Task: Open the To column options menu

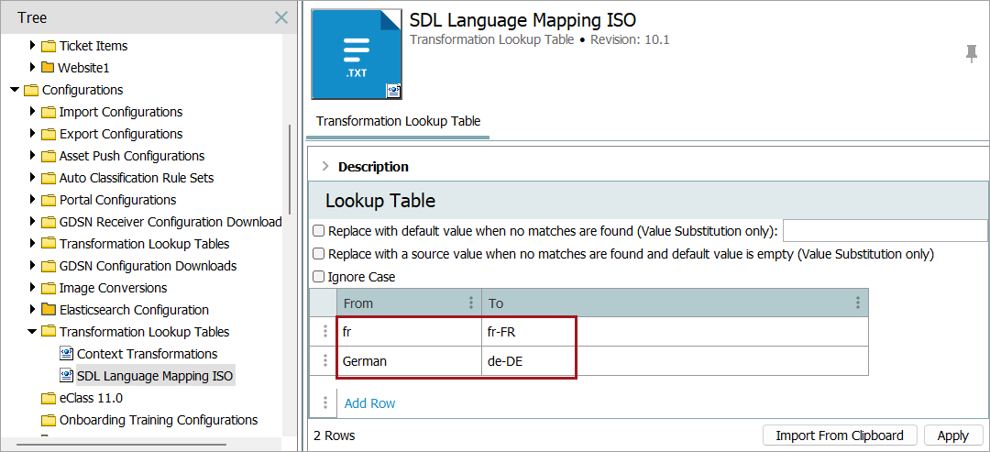Action: (x=858, y=303)
